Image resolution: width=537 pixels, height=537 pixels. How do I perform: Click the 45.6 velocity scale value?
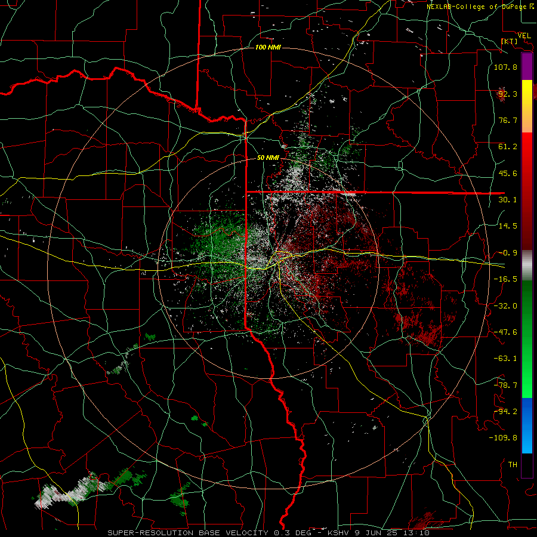[508, 173]
